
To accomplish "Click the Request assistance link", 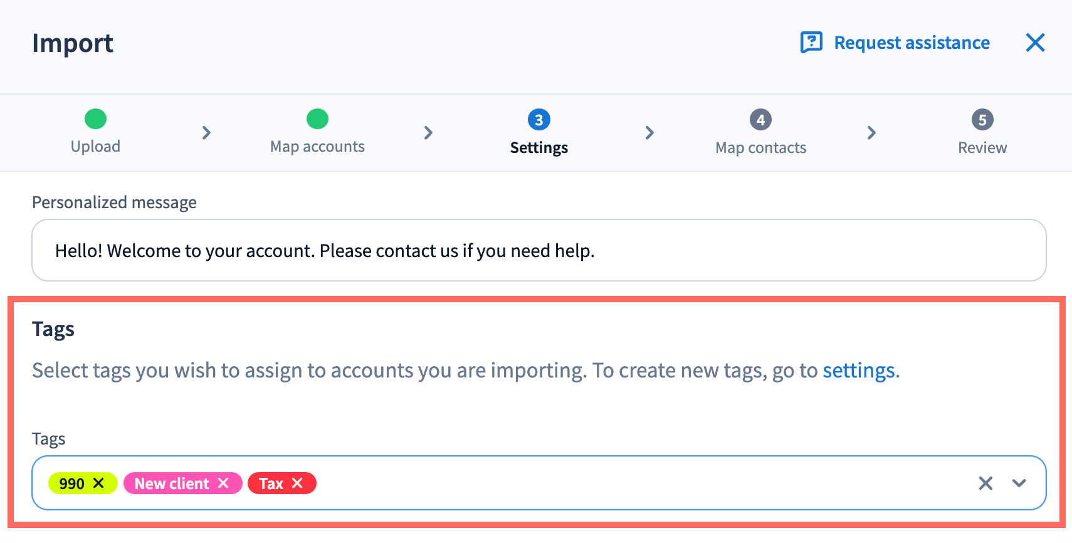I will (912, 43).
